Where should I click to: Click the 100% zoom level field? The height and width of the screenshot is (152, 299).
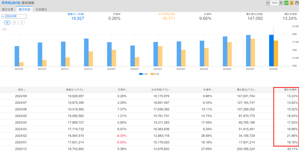pyautogui.click(x=274, y=3)
